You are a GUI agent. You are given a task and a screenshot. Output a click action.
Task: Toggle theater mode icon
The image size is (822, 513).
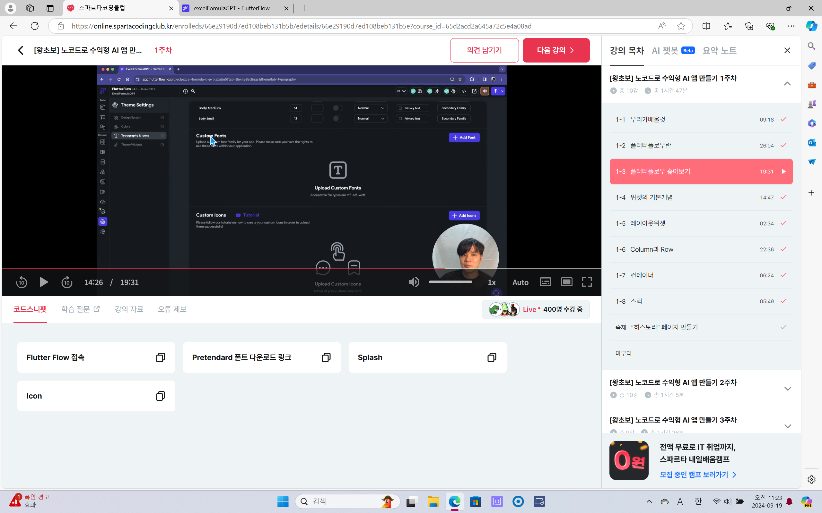click(566, 282)
